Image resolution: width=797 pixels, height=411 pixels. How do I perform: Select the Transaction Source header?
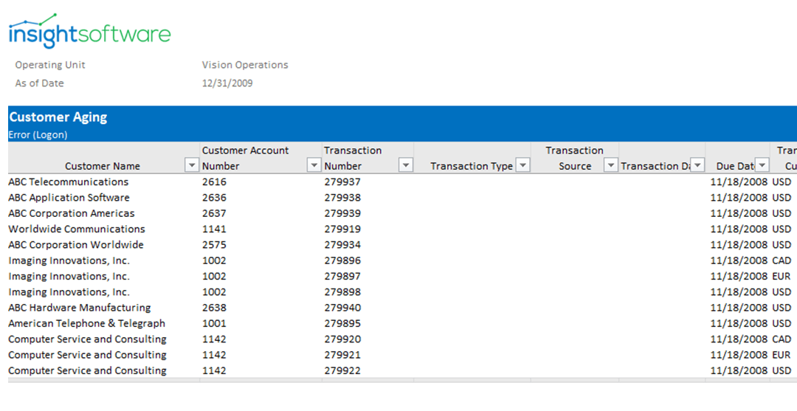pos(574,158)
